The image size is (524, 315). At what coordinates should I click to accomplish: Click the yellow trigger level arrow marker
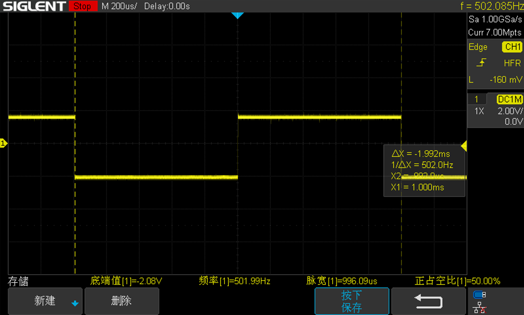464,146
